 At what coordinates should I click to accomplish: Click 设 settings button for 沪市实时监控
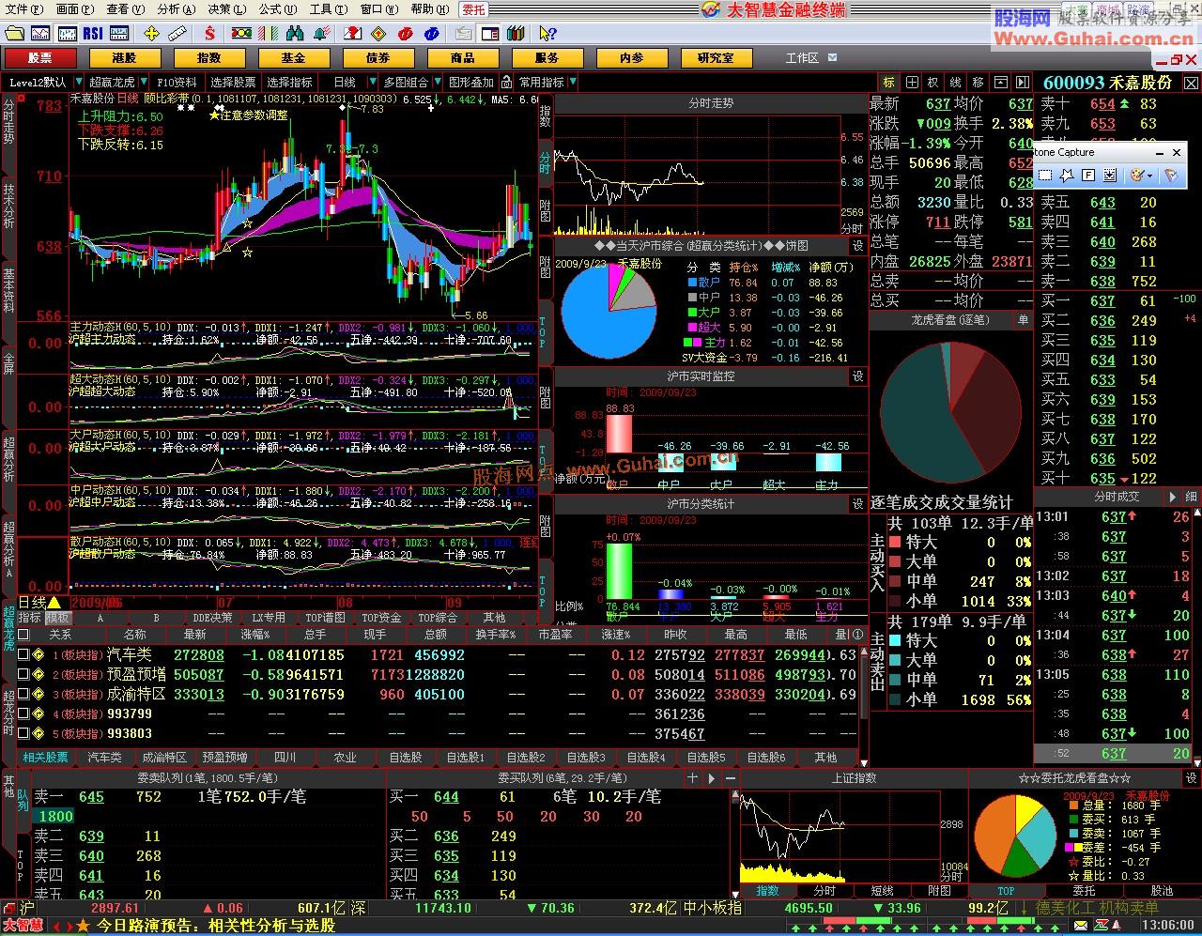[857, 376]
